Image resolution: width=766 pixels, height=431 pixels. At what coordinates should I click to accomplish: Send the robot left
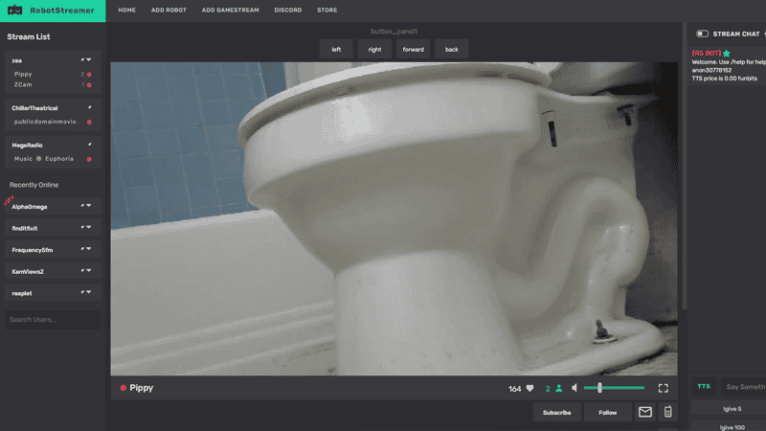pos(336,50)
